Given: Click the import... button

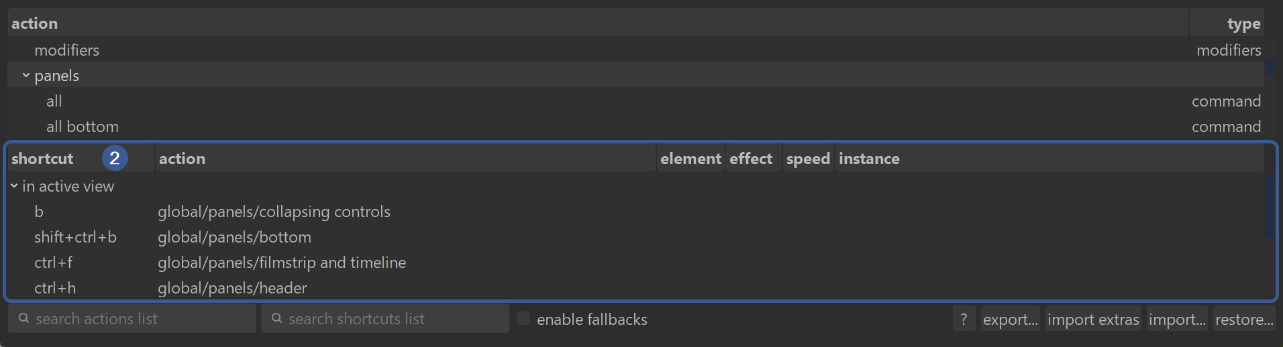Looking at the screenshot, I should pyautogui.click(x=1177, y=320).
